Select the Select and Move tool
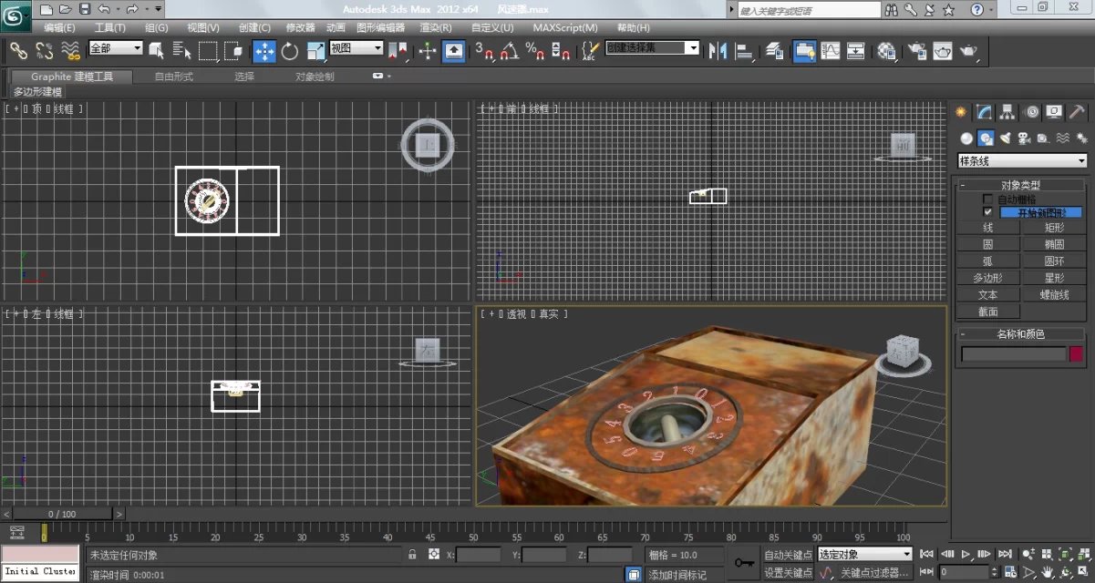 pos(264,51)
